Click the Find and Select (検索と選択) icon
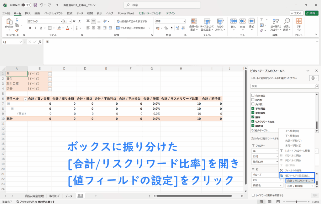Screen dimensions: 321x204 pyautogui.click(x=287, y=22)
